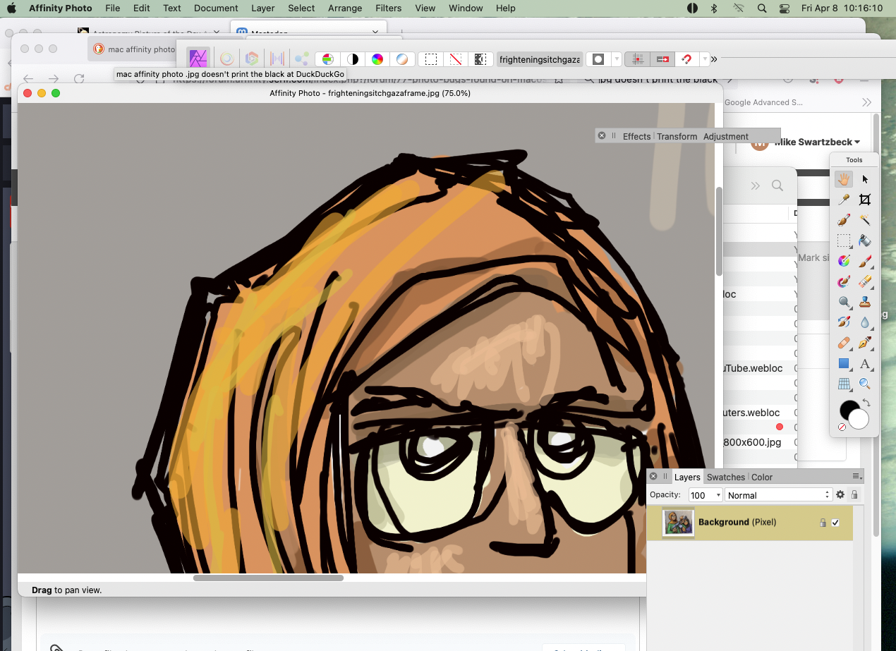Screen dimensions: 896x651
Task: Toggle the lock button in Layers panel
Action: [854, 495]
